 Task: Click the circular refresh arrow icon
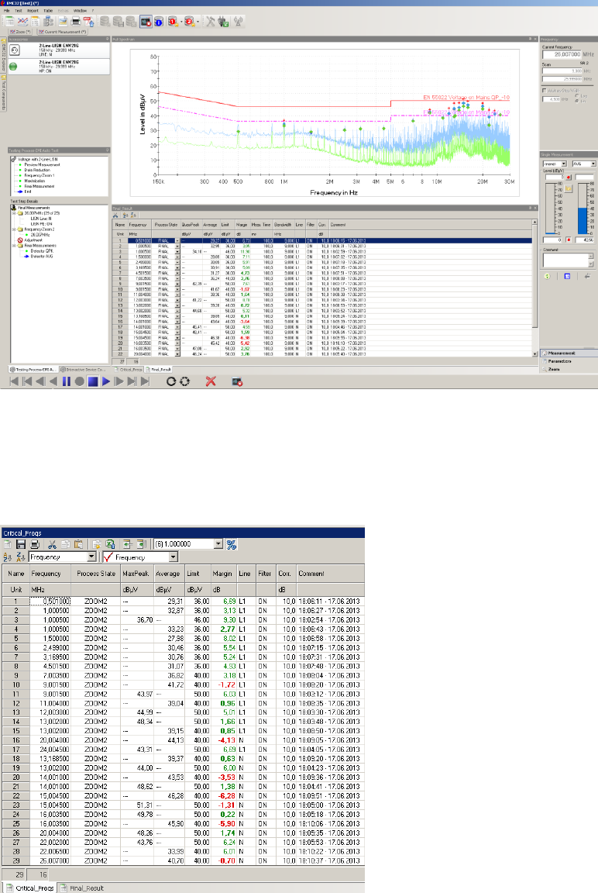(170, 381)
